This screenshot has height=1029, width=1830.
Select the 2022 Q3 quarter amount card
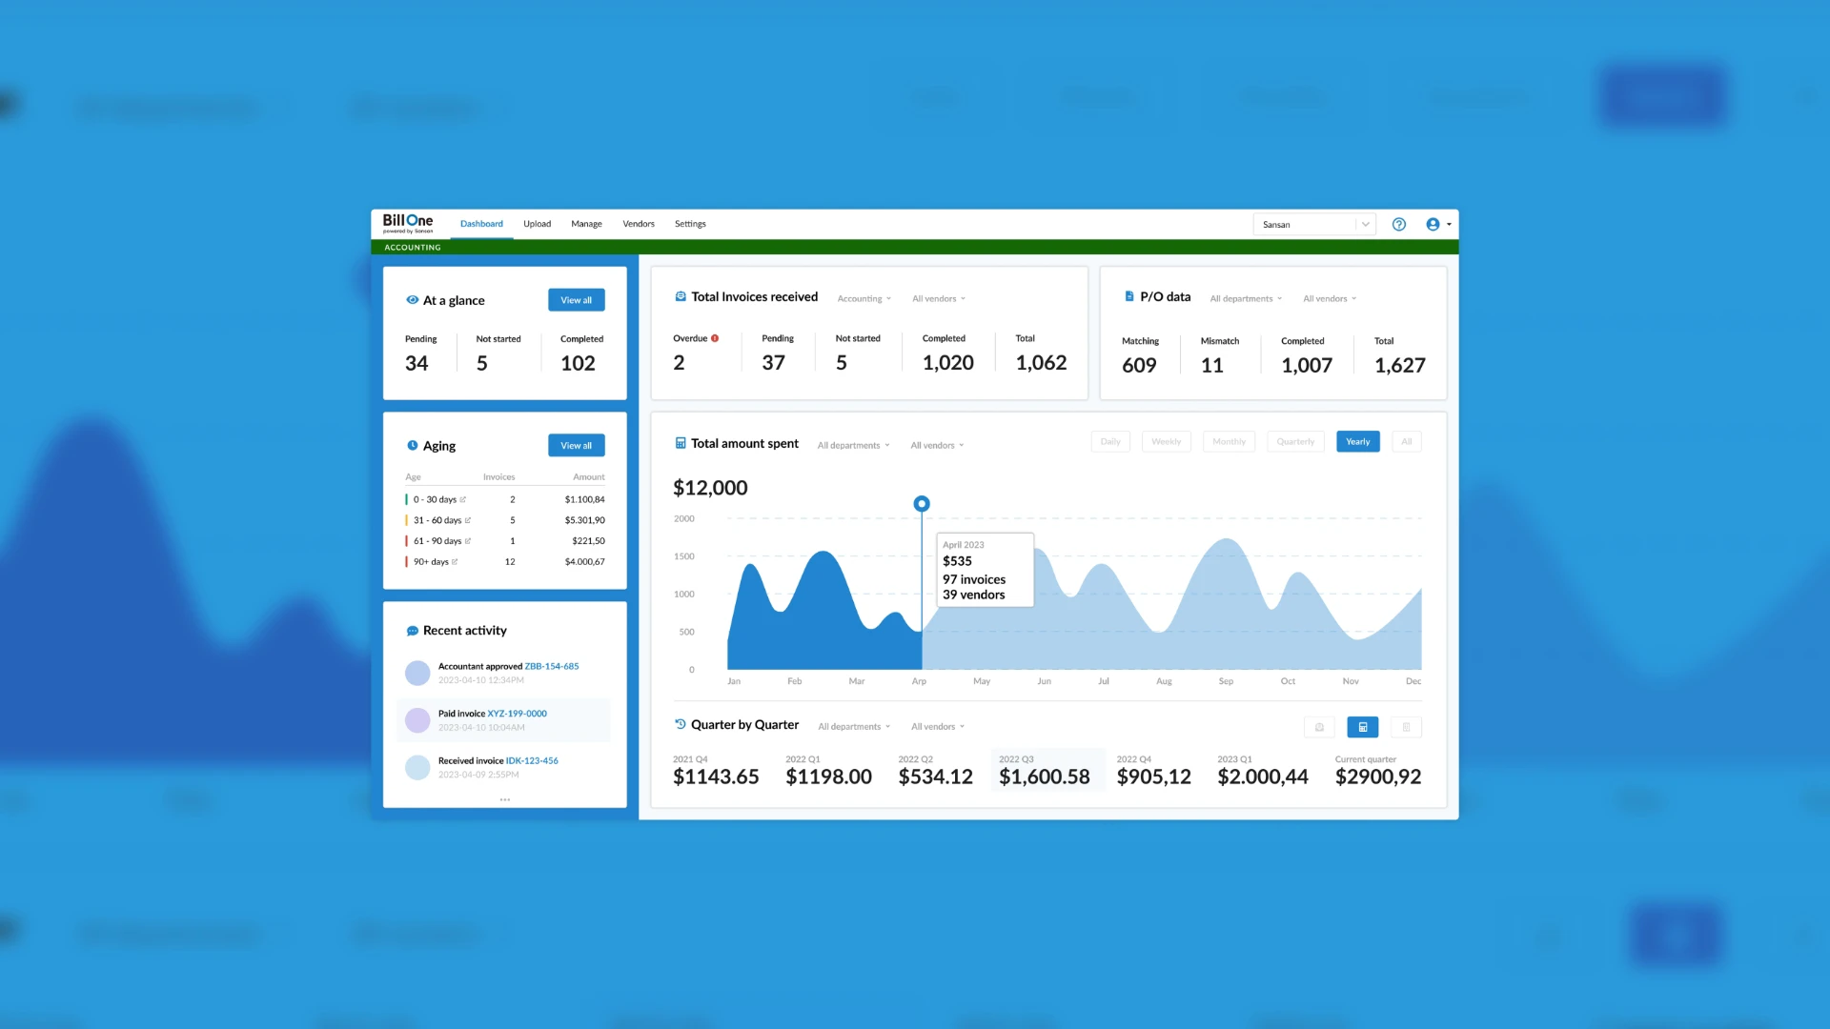pos(1046,770)
